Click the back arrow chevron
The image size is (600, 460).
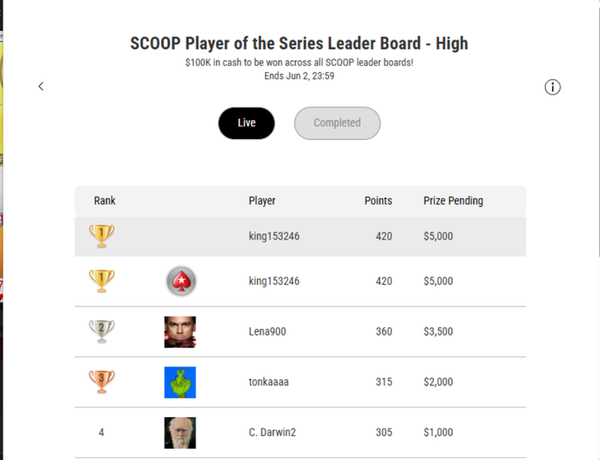pyautogui.click(x=41, y=87)
